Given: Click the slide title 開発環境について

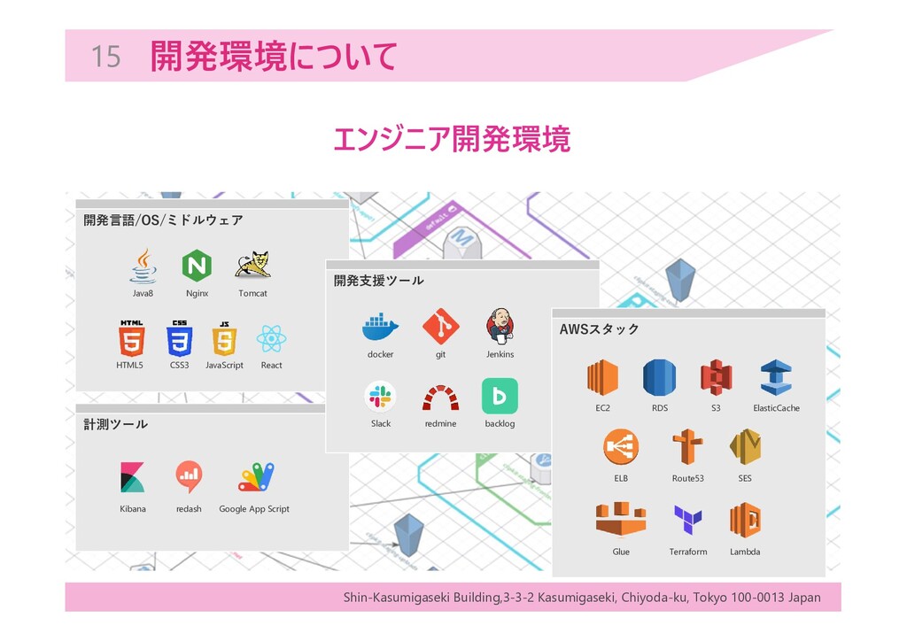Looking at the screenshot, I should click(x=274, y=56).
